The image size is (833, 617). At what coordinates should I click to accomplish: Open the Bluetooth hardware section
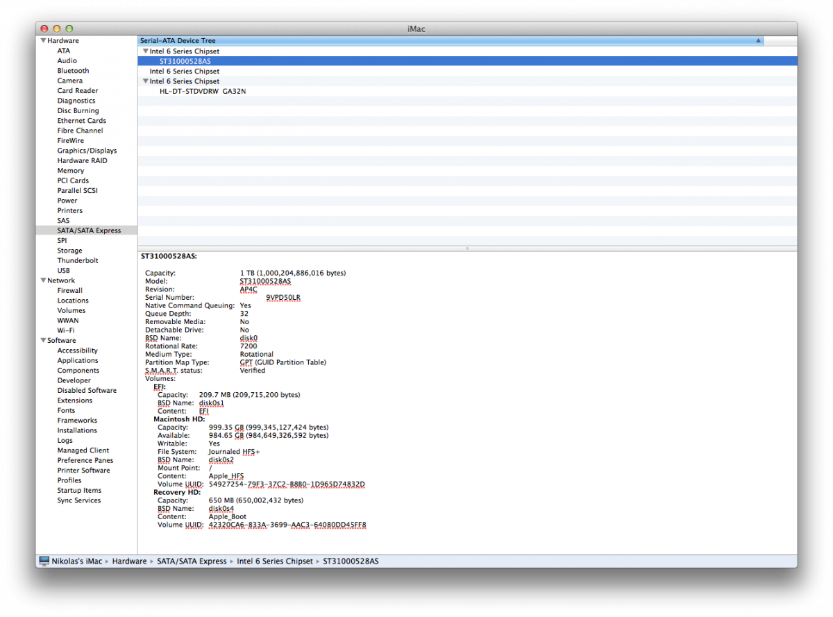[x=73, y=71]
